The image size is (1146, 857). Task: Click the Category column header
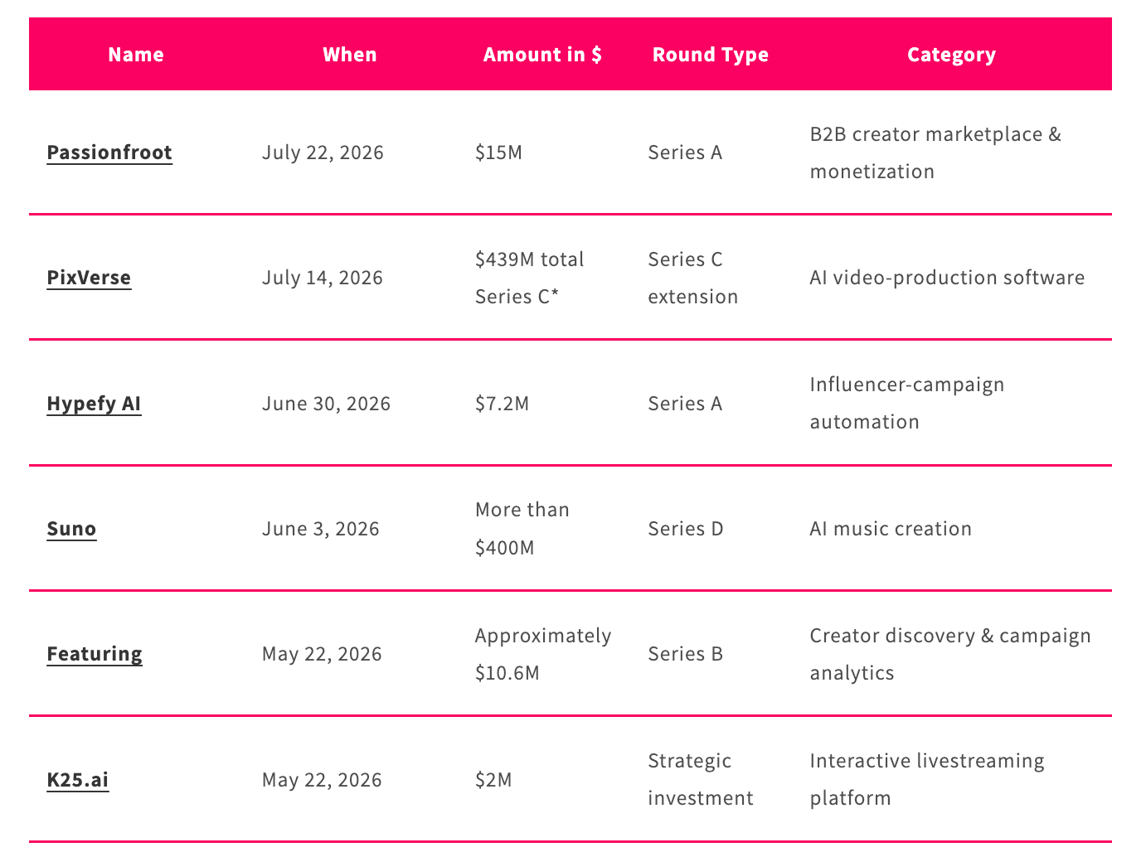coord(951,55)
